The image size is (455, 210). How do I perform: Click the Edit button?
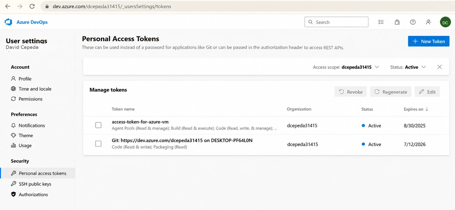[x=427, y=91]
